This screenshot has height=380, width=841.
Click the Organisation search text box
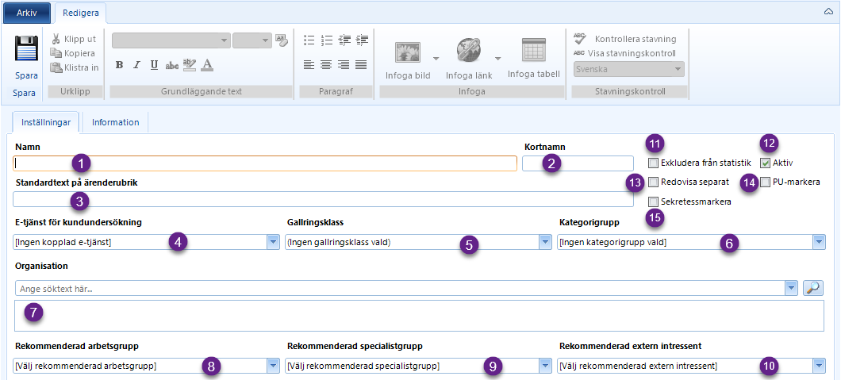(x=400, y=288)
